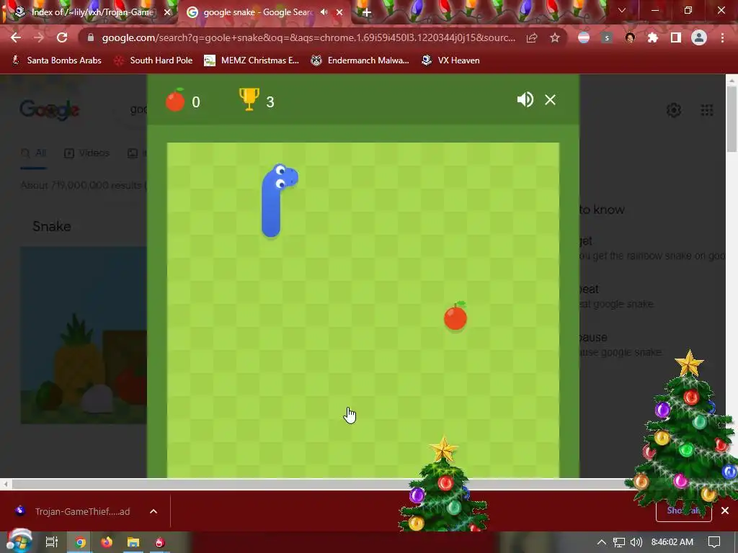738x553 pixels.
Task: Open the MEMZ Christmas bookmark
Action: [x=252, y=60]
